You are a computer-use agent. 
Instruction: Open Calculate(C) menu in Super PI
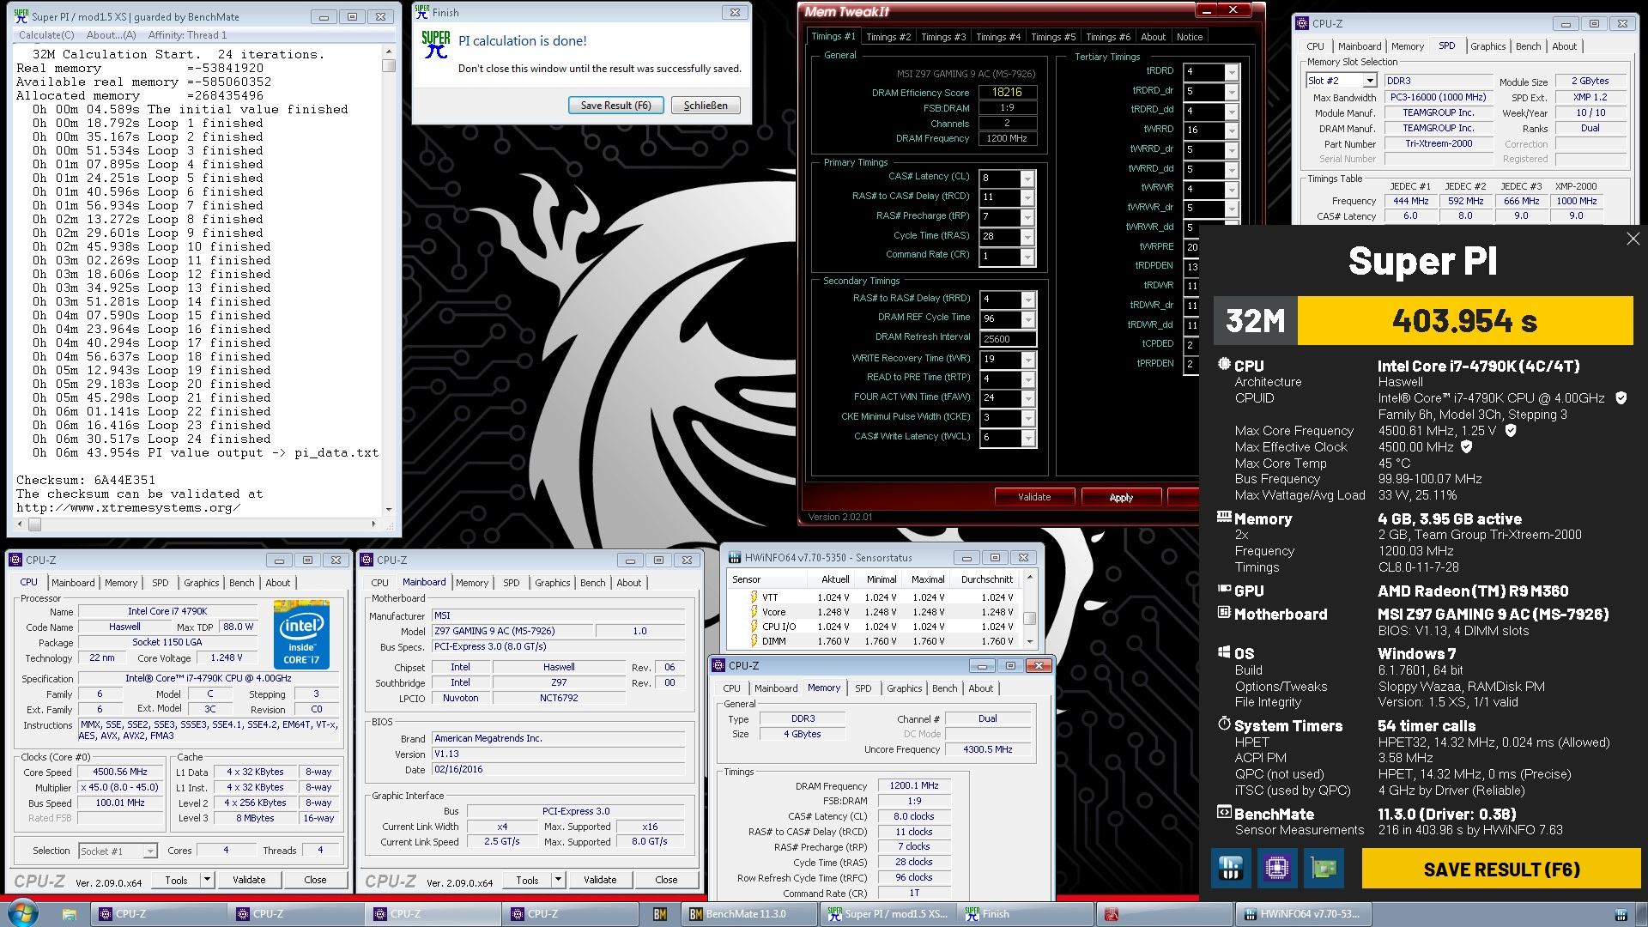tap(46, 35)
